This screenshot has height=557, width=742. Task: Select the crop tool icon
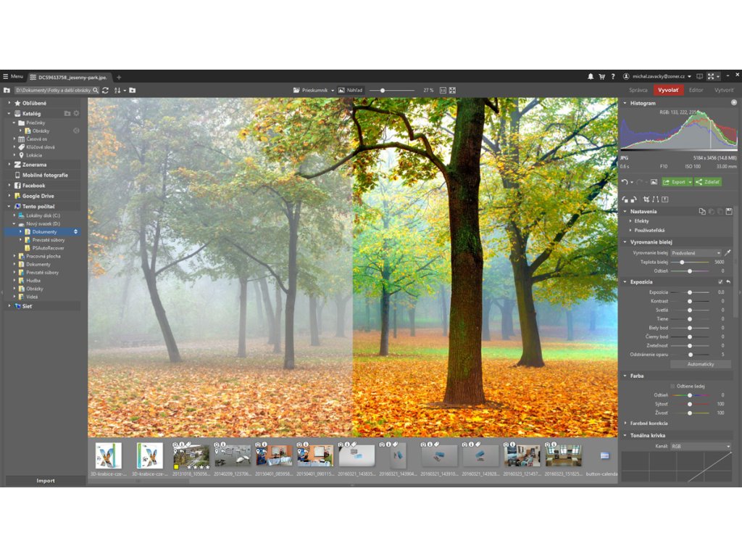click(646, 199)
